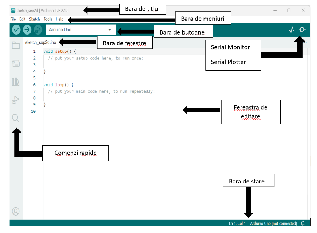Open the Search panel sidebar icon
This screenshot has height=233, width=317.
[16, 118]
